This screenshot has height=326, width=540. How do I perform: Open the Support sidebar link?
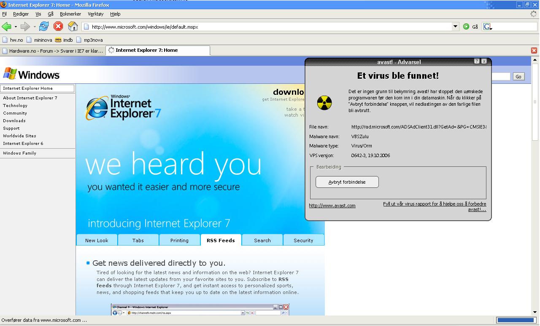tap(11, 128)
